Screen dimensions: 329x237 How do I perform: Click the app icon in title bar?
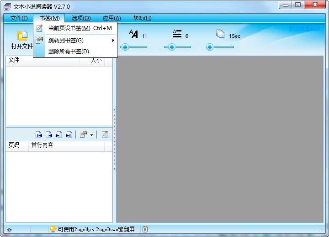[x=7, y=7]
